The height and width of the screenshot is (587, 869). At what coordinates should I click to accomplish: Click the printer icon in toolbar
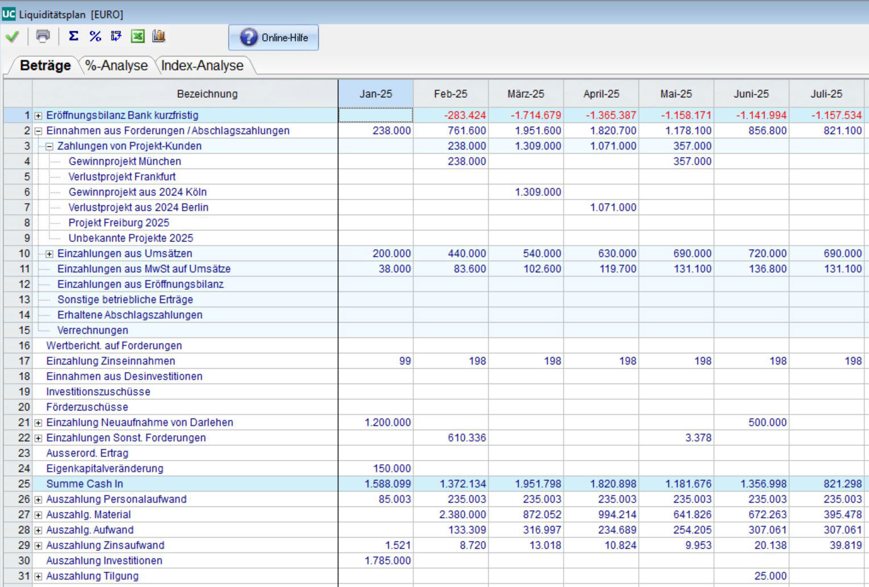click(x=43, y=36)
